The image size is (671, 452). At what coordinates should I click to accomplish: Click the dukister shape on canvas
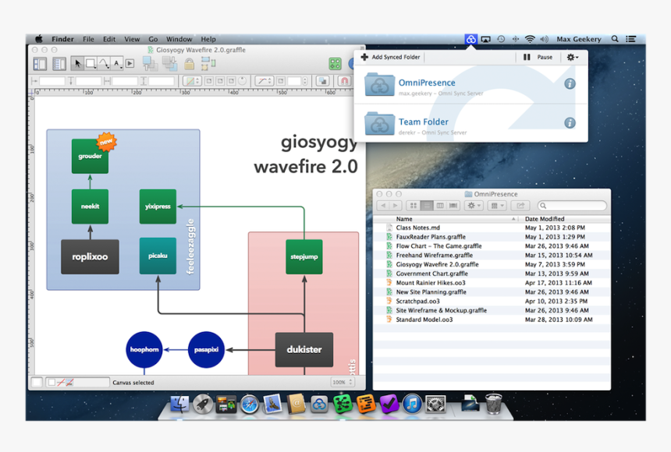304,349
